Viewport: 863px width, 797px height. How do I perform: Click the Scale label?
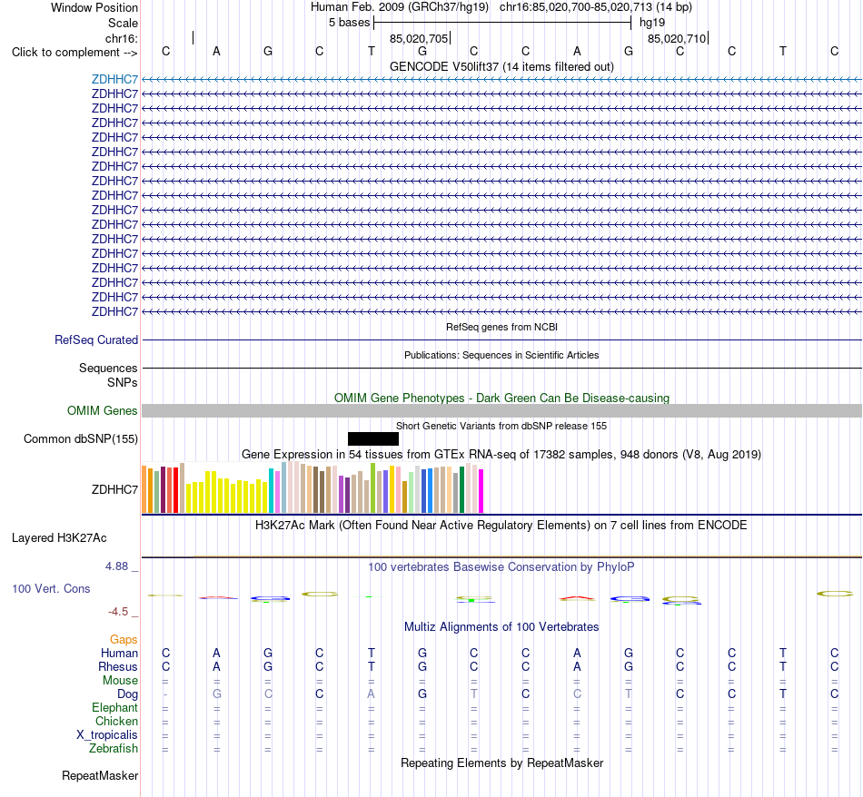(x=123, y=23)
